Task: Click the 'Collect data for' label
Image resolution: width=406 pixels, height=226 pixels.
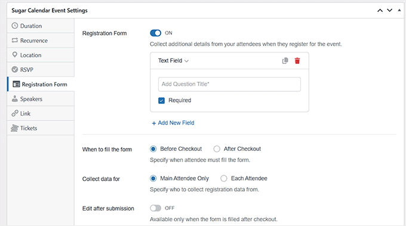Action: tap(101, 179)
